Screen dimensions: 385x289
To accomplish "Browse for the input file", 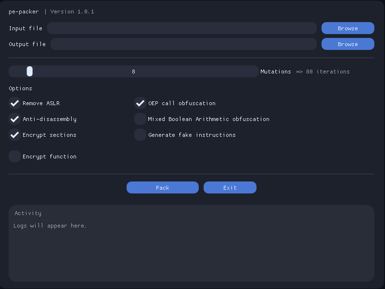I will pos(347,28).
